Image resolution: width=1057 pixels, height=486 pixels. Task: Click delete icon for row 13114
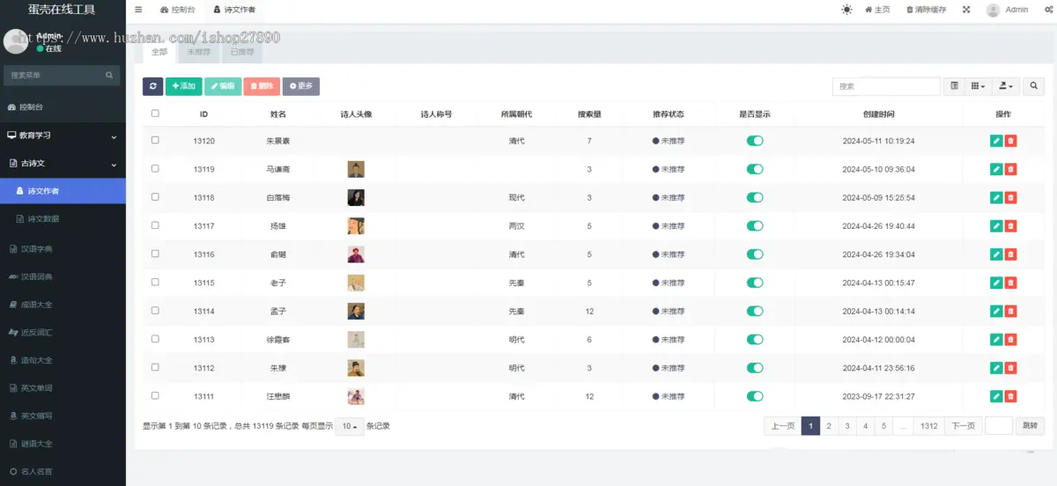pyautogui.click(x=1010, y=311)
